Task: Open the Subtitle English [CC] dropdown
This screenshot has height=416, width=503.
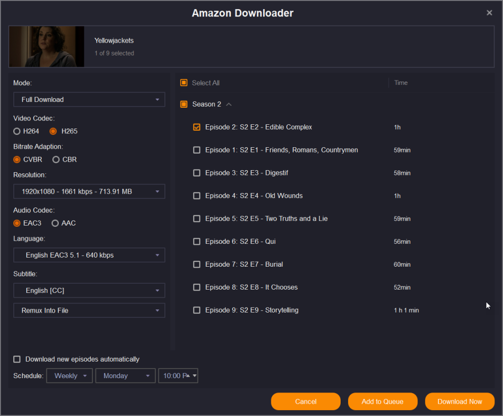Action: 89,291
